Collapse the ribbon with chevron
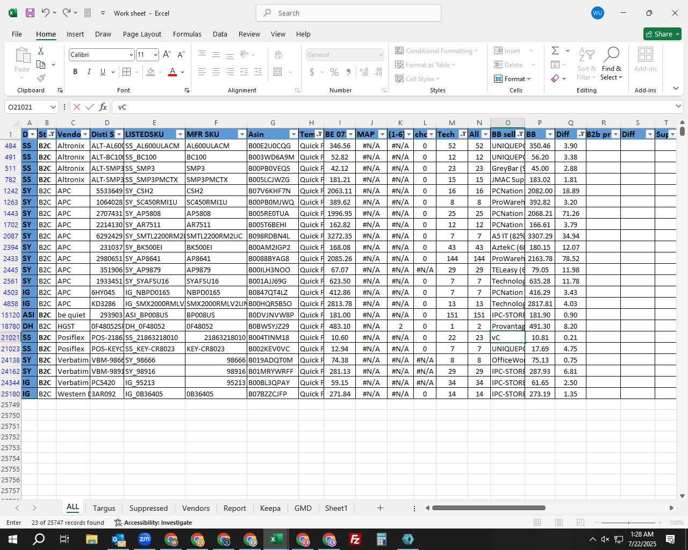Viewport: 688px width, 550px height. (676, 89)
